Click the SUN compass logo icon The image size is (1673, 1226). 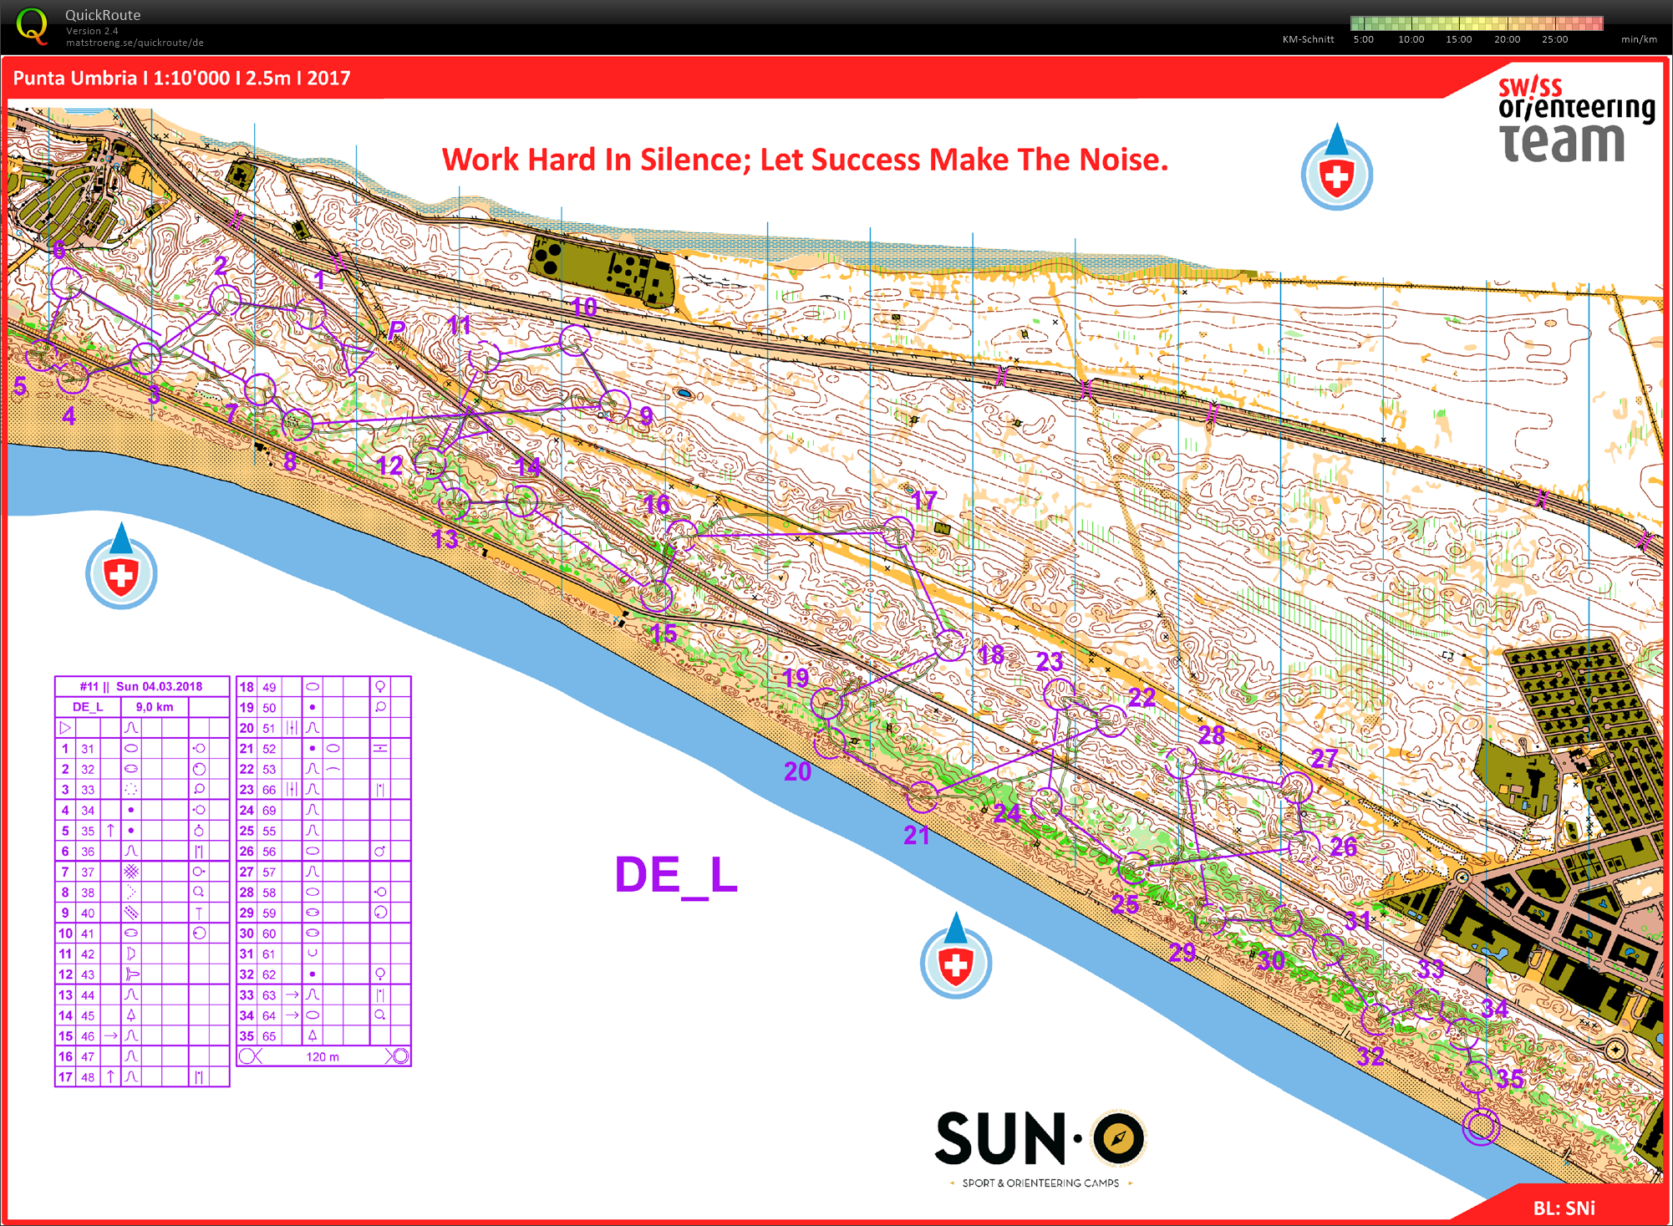(1118, 1137)
